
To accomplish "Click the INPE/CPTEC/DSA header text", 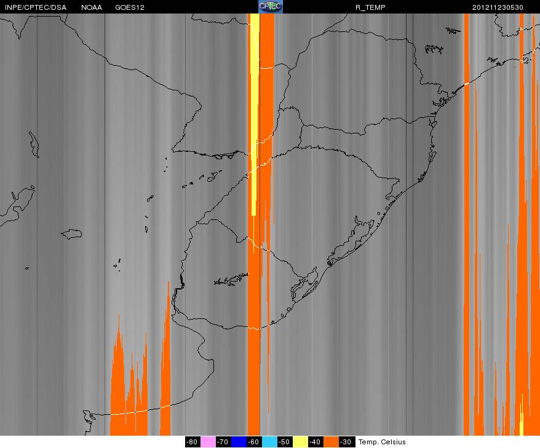I will click(x=36, y=7).
